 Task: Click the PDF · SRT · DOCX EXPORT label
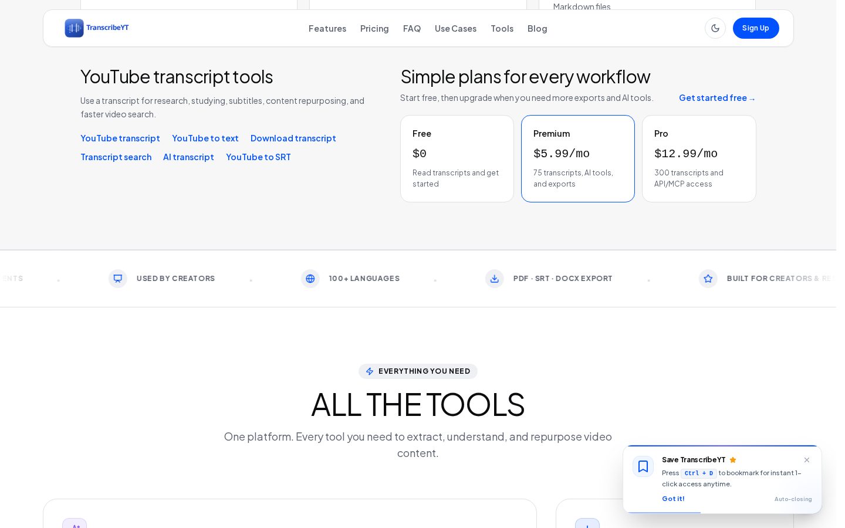[x=563, y=279]
